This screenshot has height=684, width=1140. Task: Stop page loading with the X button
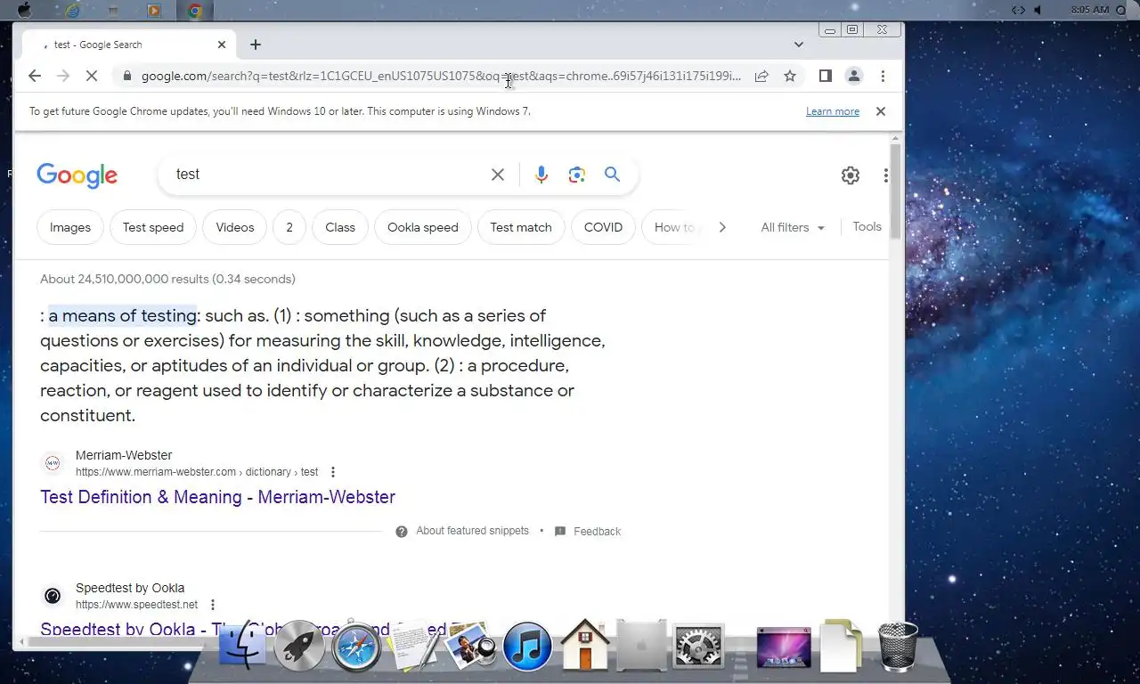pyautogui.click(x=92, y=76)
